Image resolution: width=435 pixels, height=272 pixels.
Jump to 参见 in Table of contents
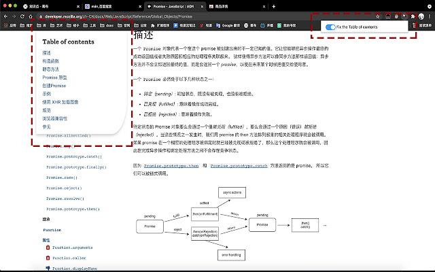coord(47,127)
